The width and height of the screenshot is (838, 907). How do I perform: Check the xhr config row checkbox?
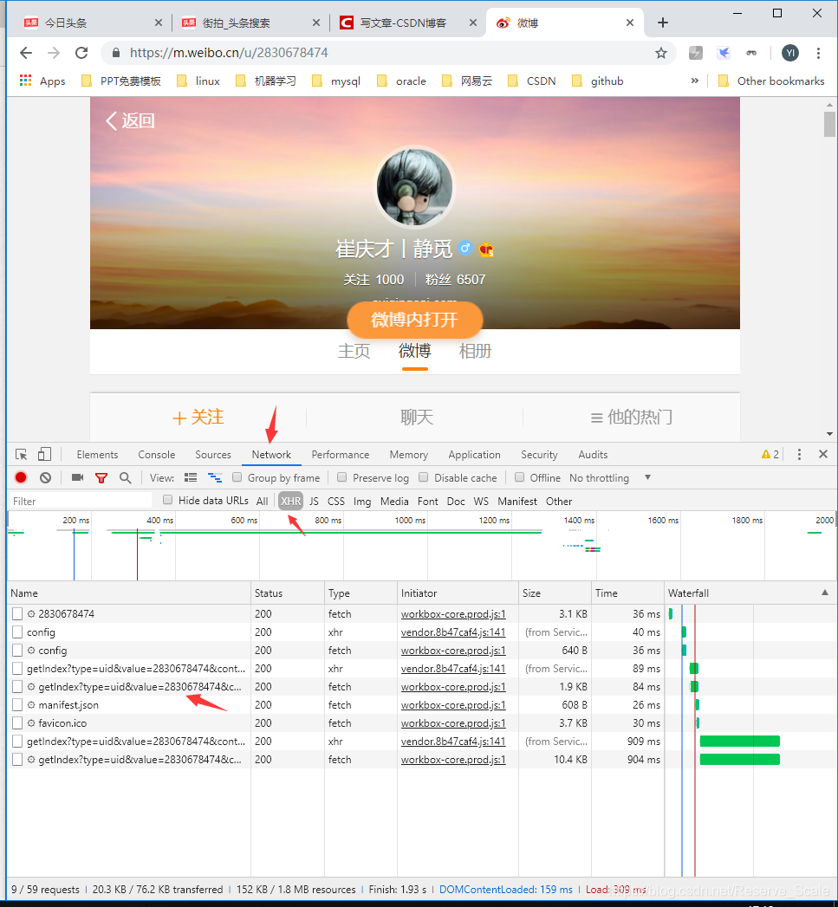pyautogui.click(x=17, y=632)
